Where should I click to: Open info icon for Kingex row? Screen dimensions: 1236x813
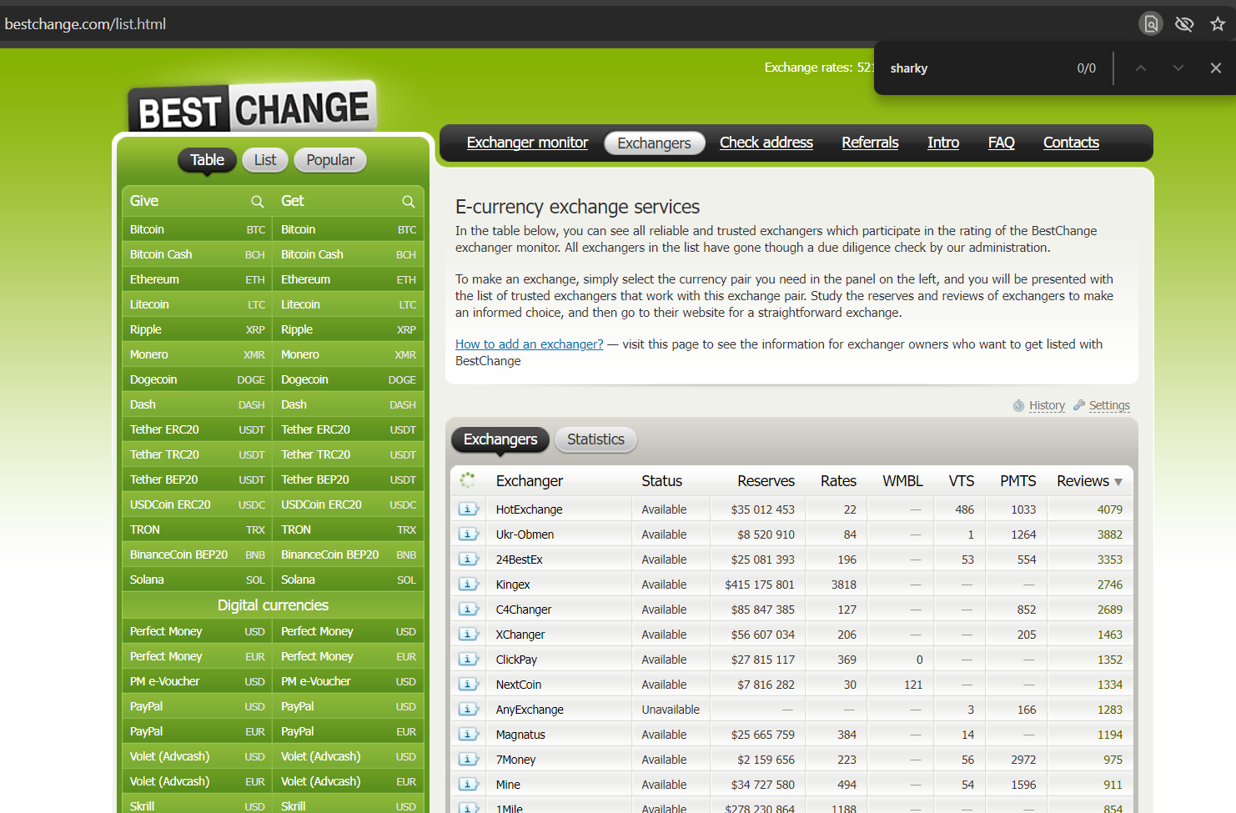tap(469, 584)
